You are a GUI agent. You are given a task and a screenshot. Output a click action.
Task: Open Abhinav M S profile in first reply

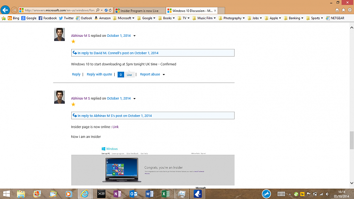[x=80, y=36]
